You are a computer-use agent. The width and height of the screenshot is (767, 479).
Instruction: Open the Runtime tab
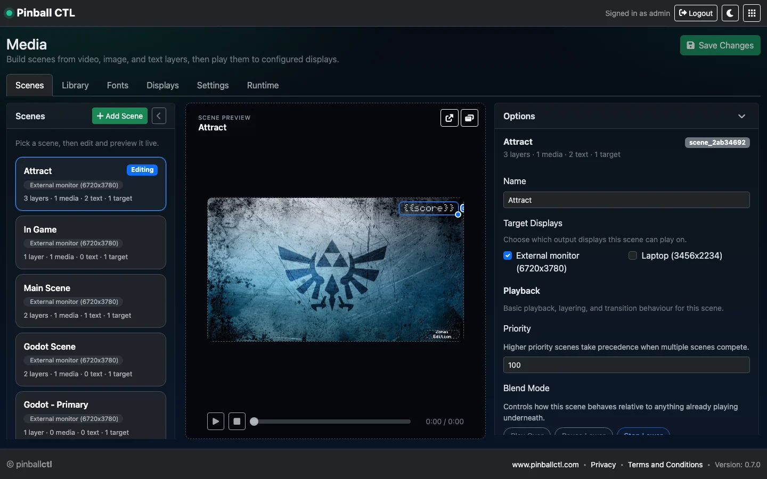tap(263, 85)
